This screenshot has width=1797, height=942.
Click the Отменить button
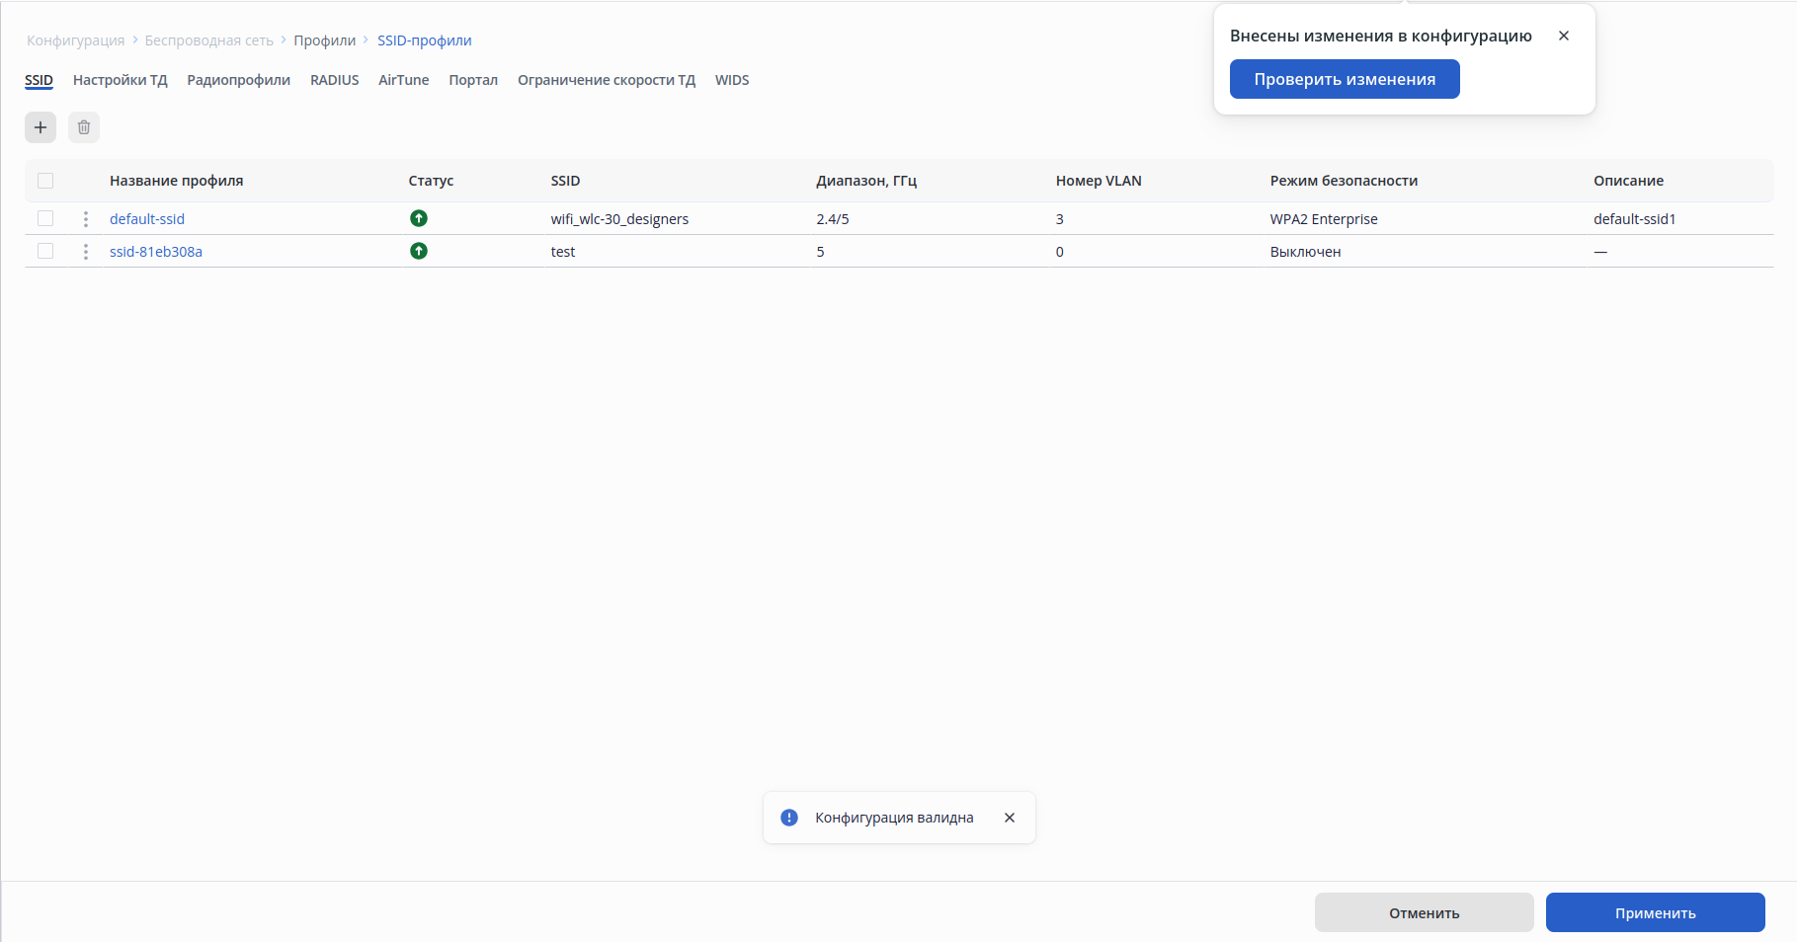click(x=1424, y=912)
